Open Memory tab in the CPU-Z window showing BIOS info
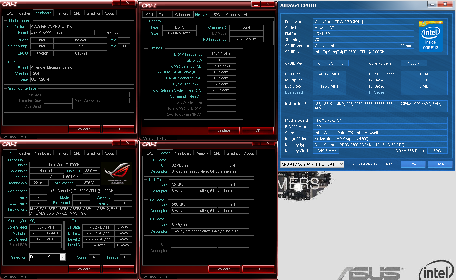Viewport: 456px width, 280px height. coord(62,13)
